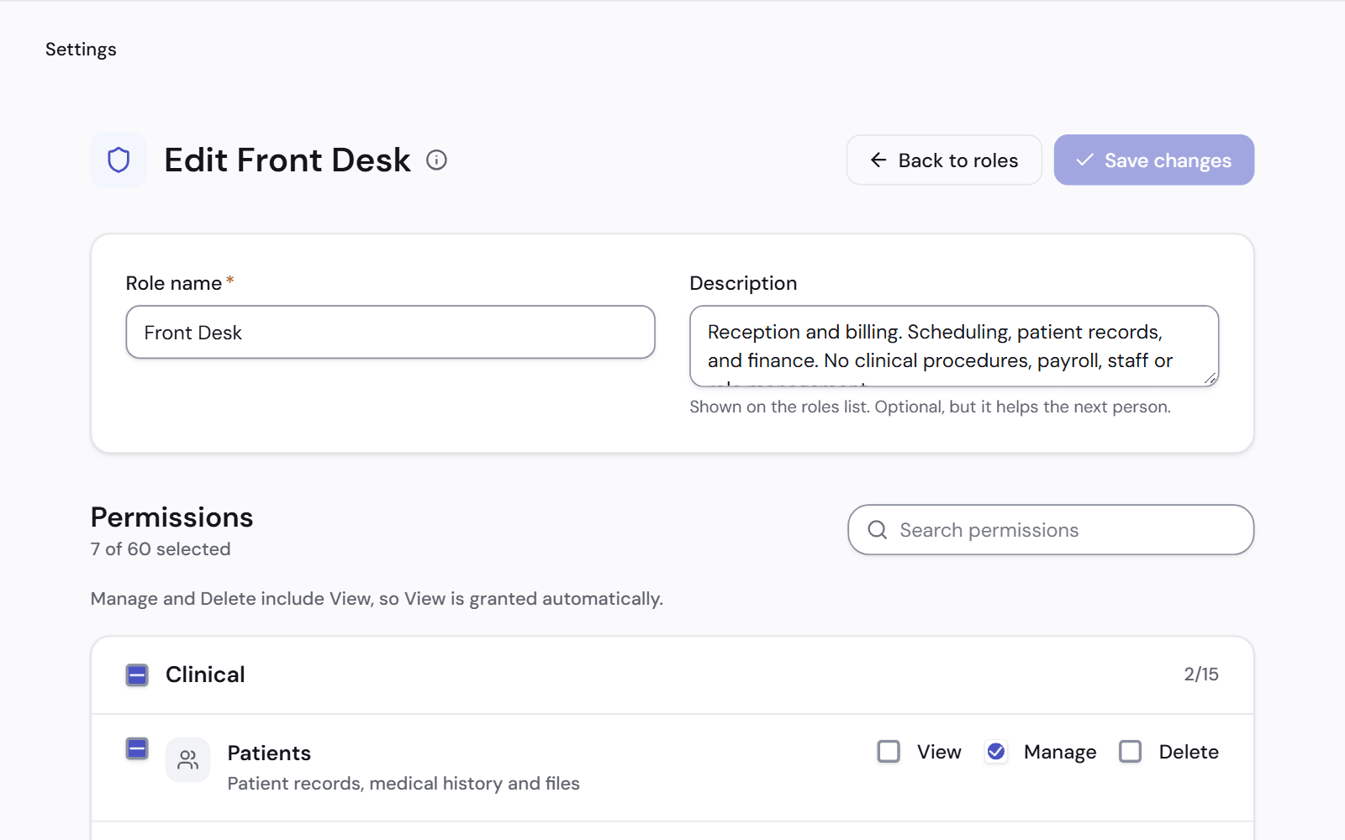Click the Edit Front Desk heading
1345x840 pixels.
[x=287, y=160]
